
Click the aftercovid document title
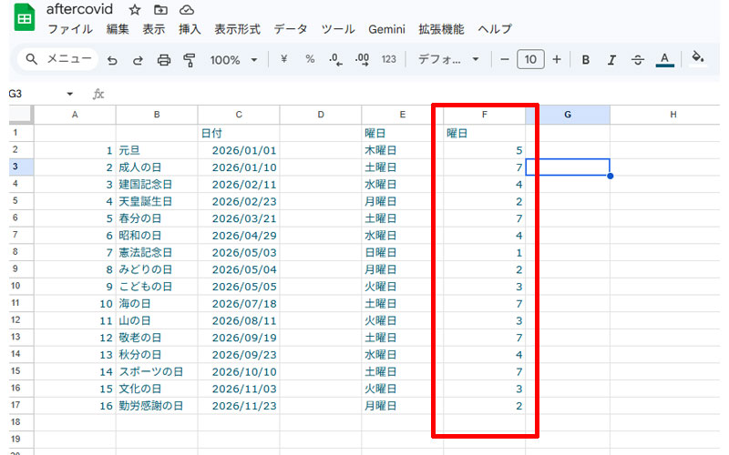click(79, 9)
